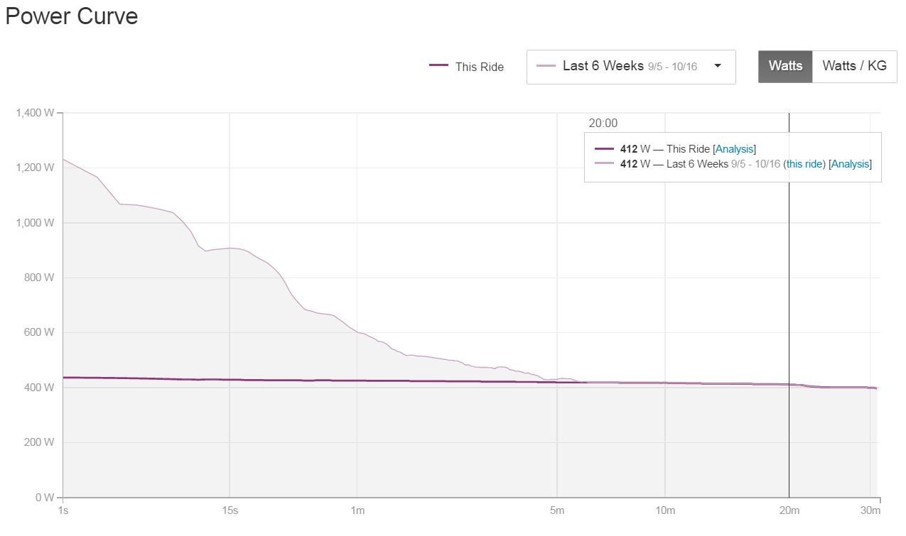Follow the "this ride" link in the tooltip

[x=804, y=164]
